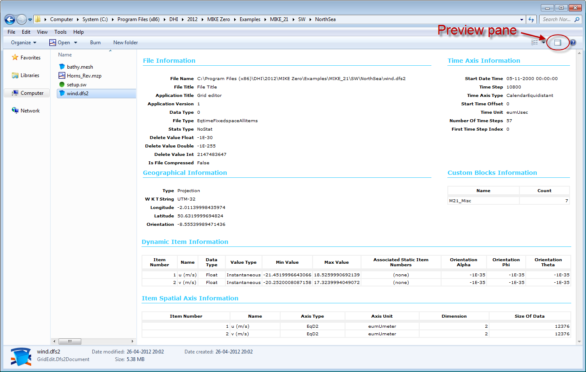This screenshot has height=372, width=586.
Task: Click the change view icon
Action: pyautogui.click(x=535, y=43)
